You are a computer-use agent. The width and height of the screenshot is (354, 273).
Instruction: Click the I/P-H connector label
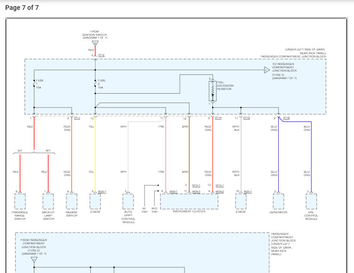coord(218,118)
